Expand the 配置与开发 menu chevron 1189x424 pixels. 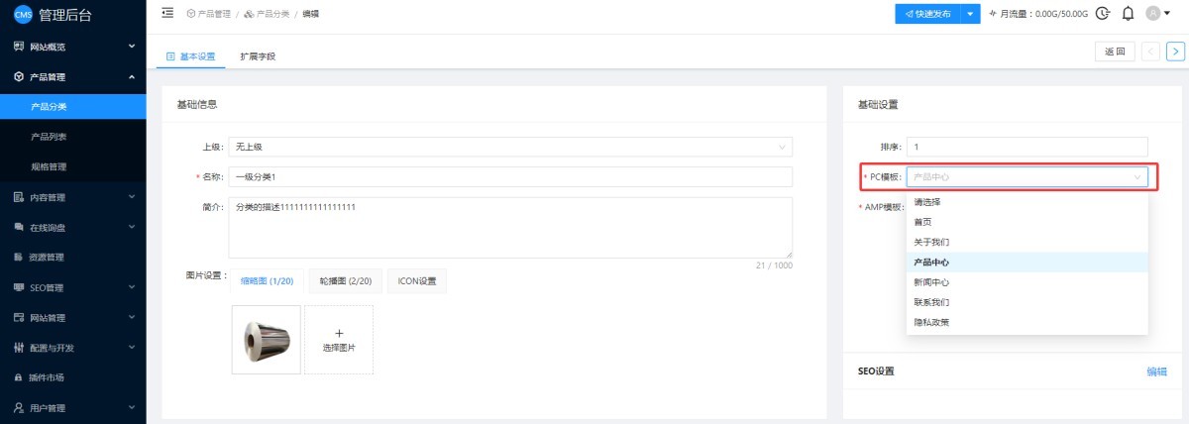pyautogui.click(x=132, y=348)
